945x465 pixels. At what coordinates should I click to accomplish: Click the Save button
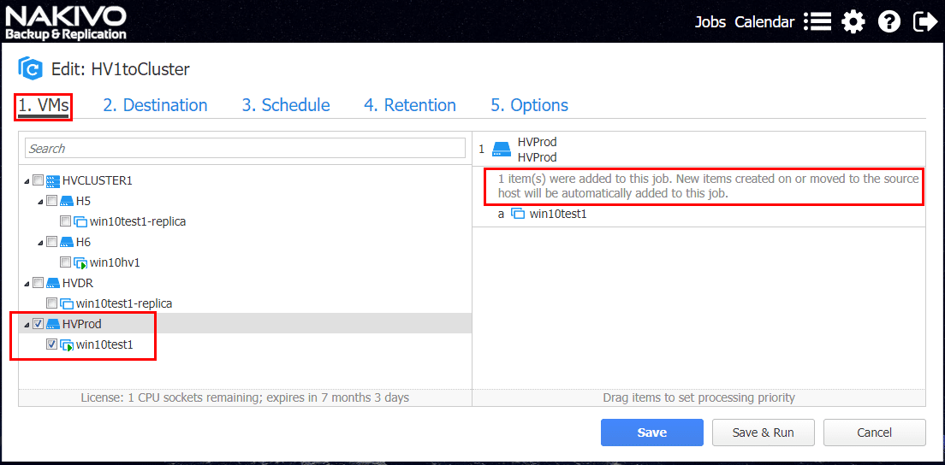(651, 433)
